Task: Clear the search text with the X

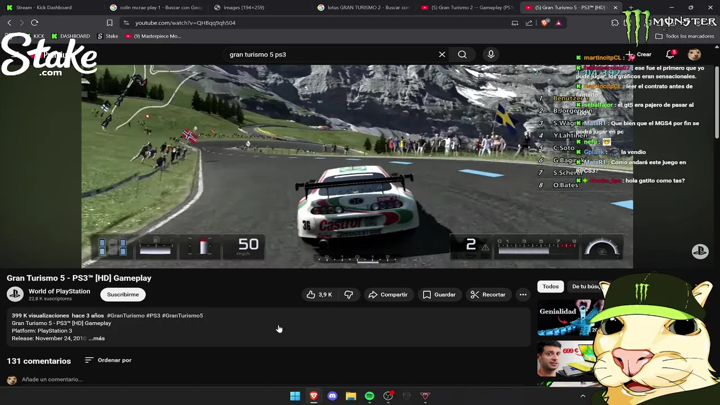Action: point(442,55)
